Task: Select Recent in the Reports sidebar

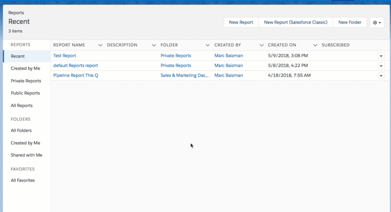Action: click(x=18, y=56)
